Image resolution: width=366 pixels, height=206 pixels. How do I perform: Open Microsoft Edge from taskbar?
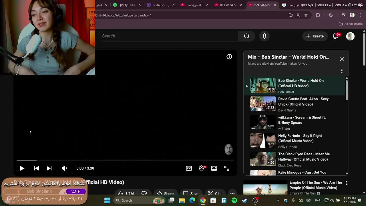coord(192,201)
